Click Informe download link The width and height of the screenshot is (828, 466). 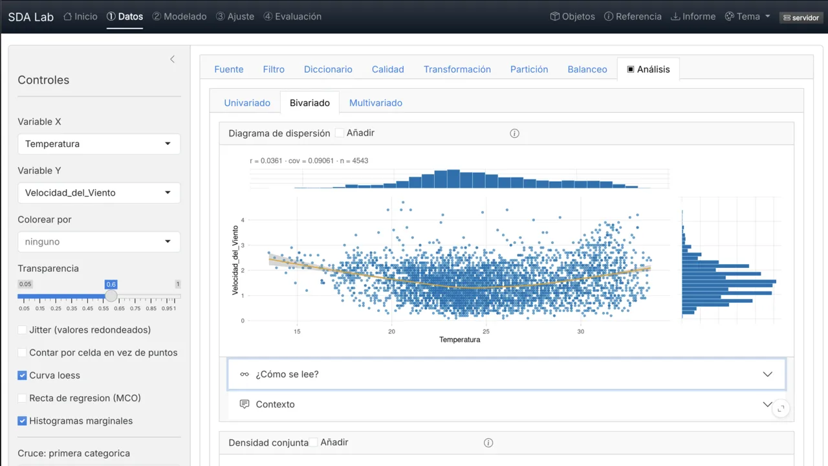point(693,16)
